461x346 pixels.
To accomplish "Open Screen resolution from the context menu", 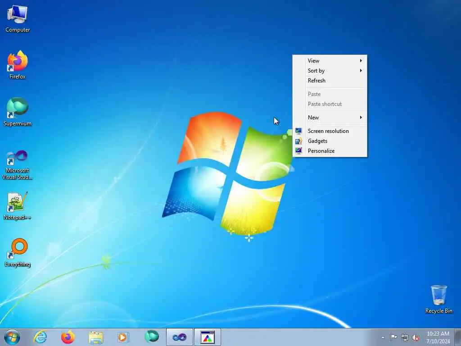I will pyautogui.click(x=330, y=131).
